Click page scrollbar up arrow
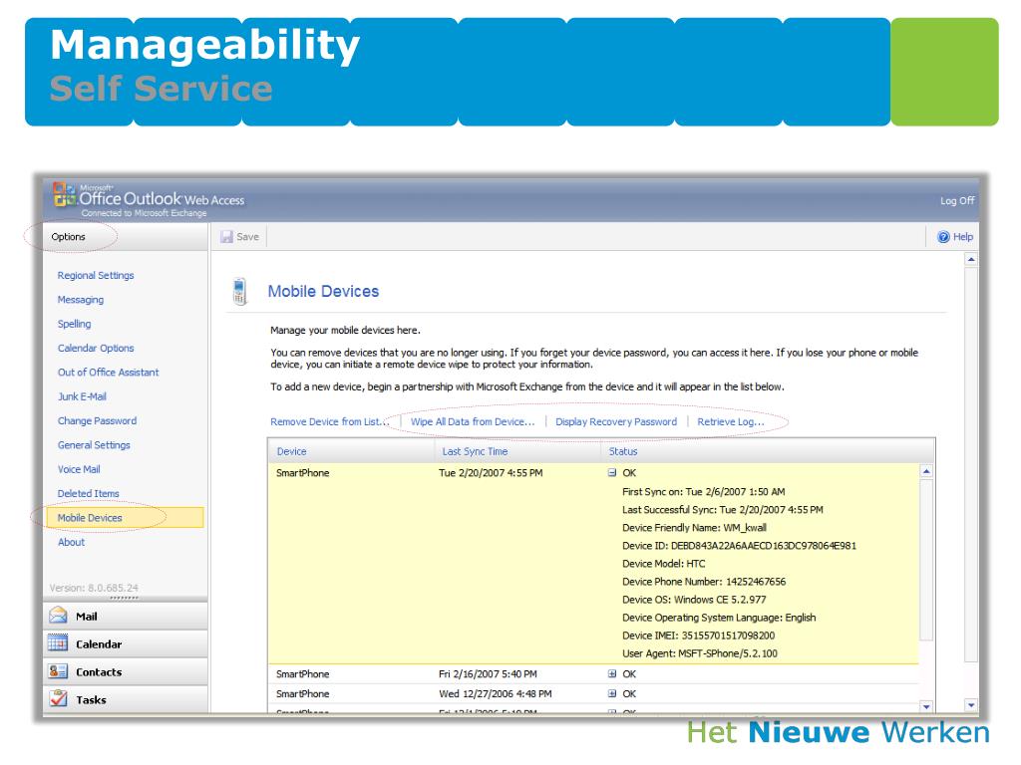The image size is (1021, 765). click(971, 260)
